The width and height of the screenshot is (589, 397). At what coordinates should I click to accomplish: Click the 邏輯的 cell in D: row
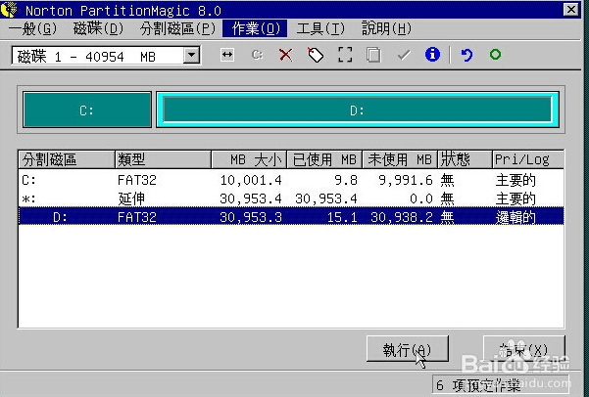coord(515,217)
